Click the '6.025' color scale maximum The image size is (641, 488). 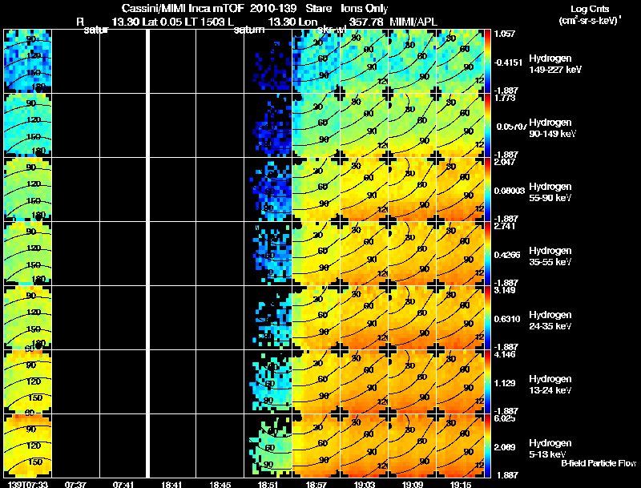point(505,418)
